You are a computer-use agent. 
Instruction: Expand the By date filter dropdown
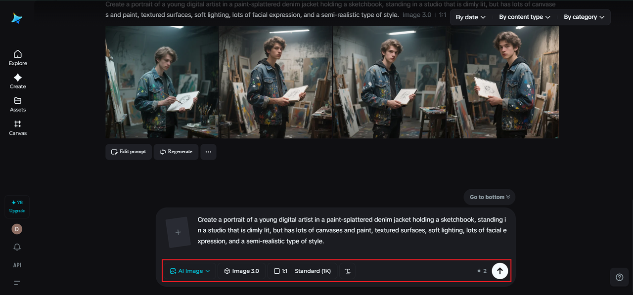tap(470, 17)
